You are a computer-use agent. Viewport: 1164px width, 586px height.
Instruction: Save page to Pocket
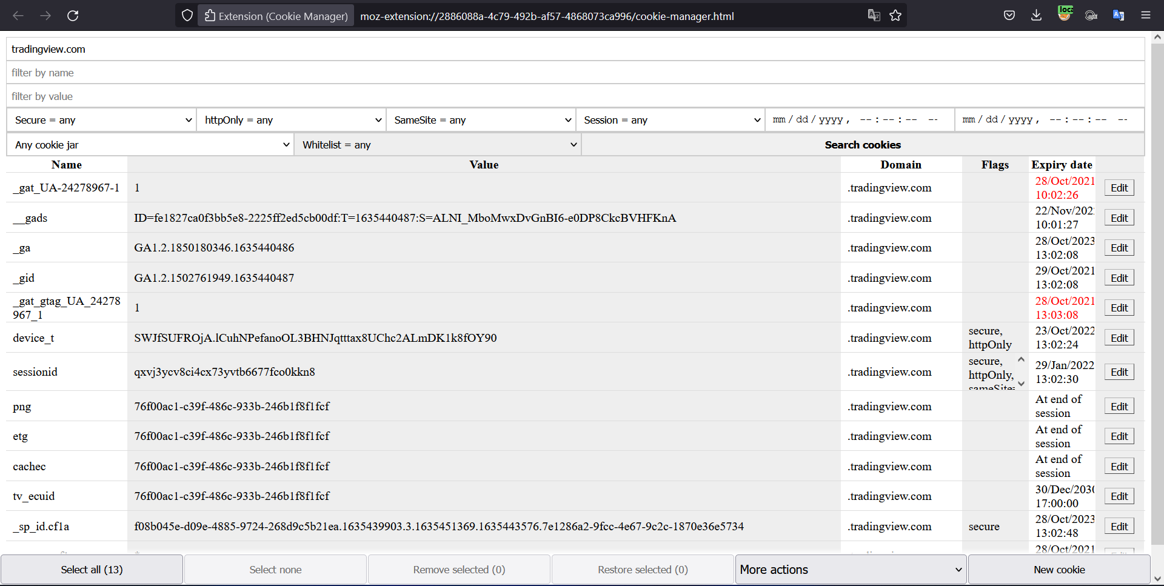pyautogui.click(x=1009, y=16)
